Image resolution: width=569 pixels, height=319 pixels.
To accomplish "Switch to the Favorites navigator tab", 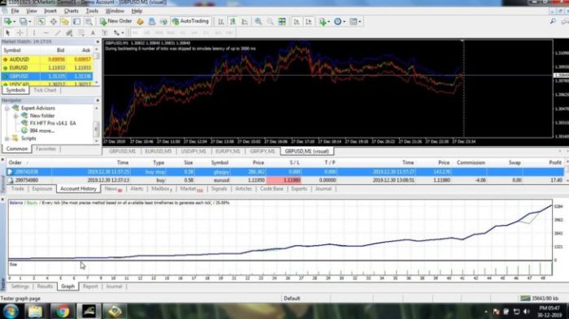I will (46, 149).
